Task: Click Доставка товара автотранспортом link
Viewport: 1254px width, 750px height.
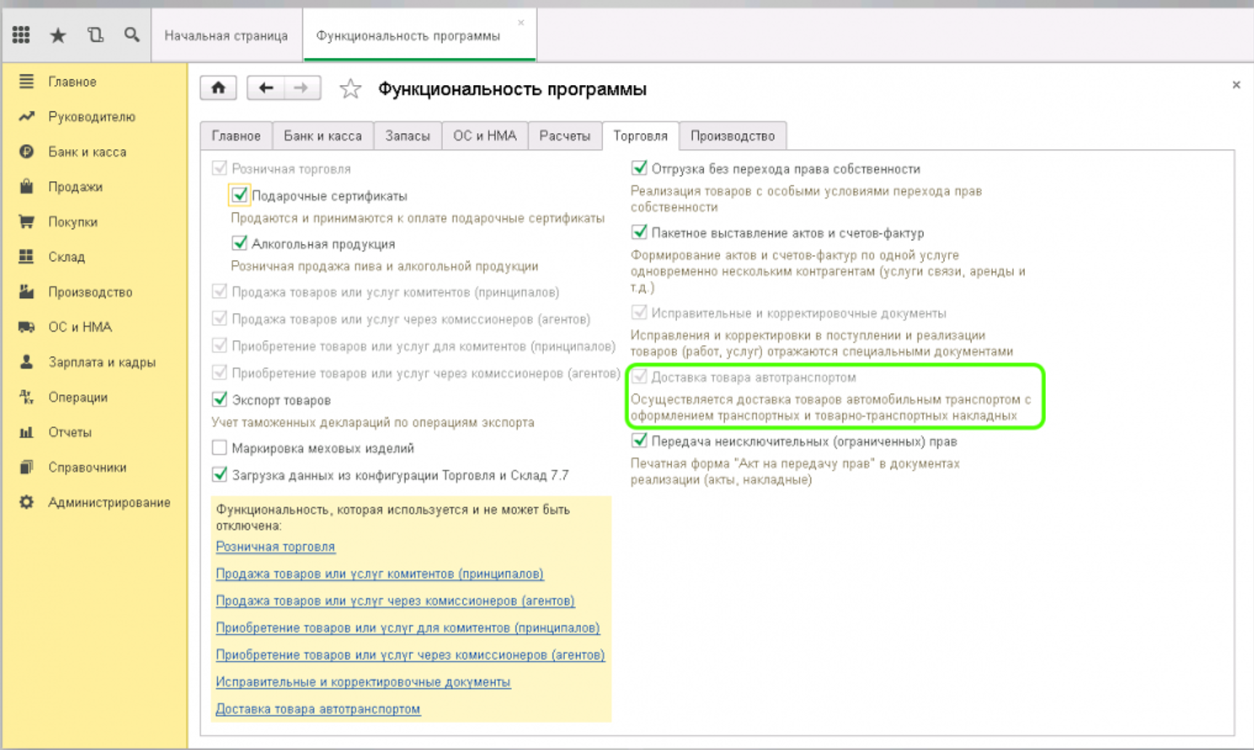Action: tap(318, 709)
